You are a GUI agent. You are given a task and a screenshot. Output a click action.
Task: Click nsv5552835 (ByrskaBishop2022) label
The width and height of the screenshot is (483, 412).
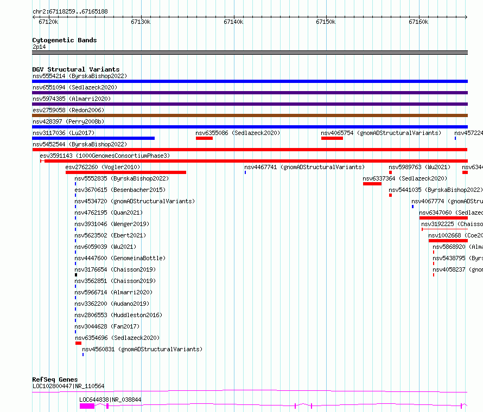122,178
